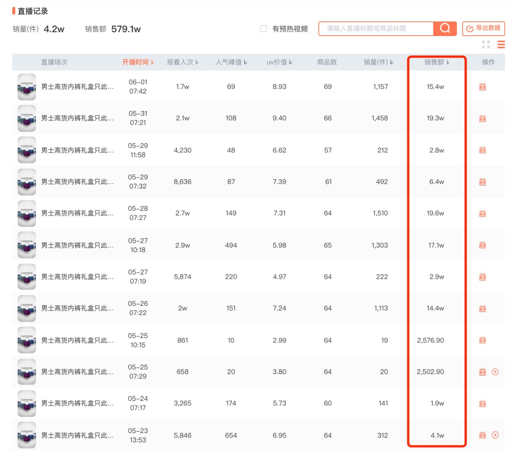The width and height of the screenshot is (512, 453).
Task: Open live detail icon for 05-31 07:21 row
Action: (482, 118)
